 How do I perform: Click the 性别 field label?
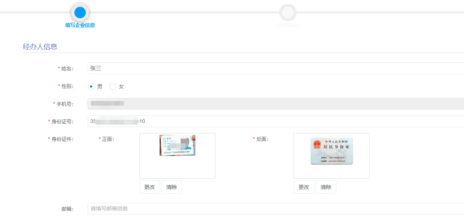click(67, 86)
